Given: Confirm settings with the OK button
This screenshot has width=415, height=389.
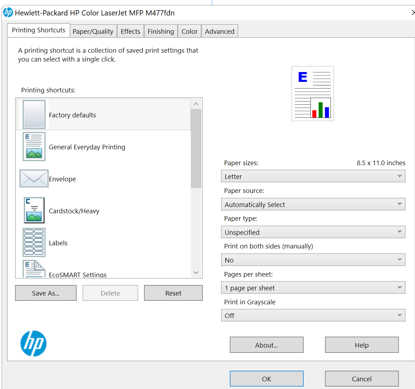Looking at the screenshot, I should coord(266,379).
